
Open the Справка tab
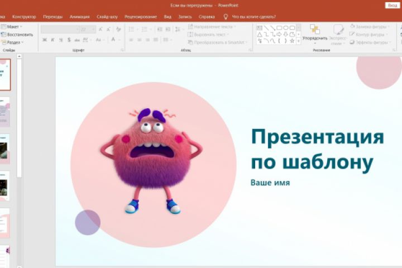[207, 17]
